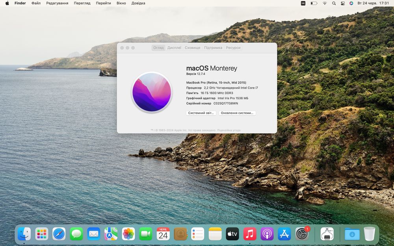
Task: Open Spotlight search in menu bar
Action: 334,3
